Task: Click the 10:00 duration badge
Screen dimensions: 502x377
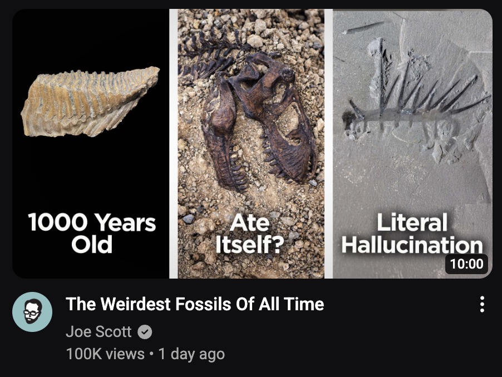Action: (466, 264)
